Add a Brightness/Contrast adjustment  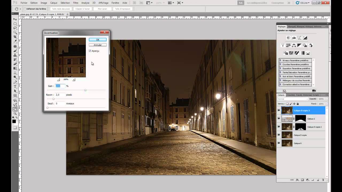tap(288, 38)
